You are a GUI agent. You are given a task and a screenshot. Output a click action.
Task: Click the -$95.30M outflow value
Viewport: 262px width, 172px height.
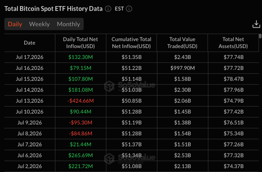(81, 123)
